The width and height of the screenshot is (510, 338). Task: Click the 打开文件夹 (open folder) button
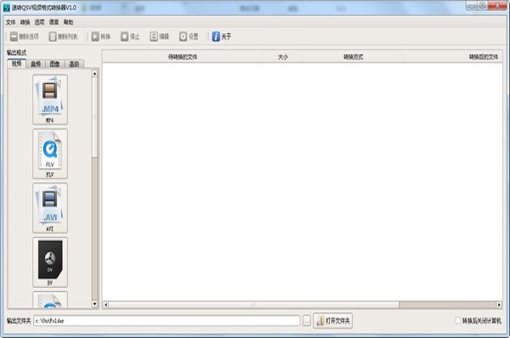332,321
